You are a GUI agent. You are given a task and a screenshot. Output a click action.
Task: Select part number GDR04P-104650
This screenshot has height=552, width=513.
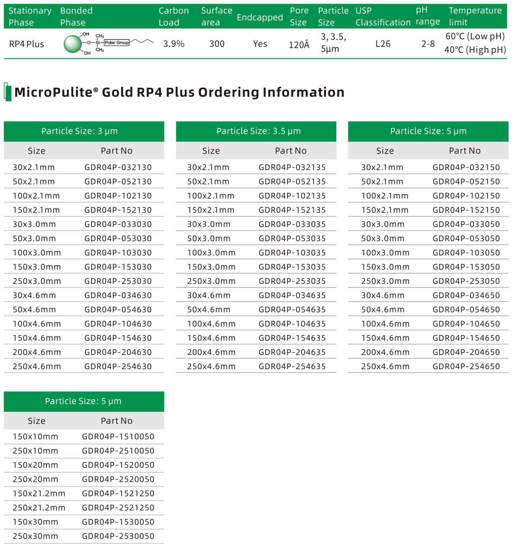point(466,324)
